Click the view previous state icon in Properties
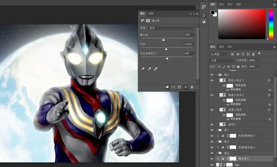The width and height of the screenshot is (277, 167). [x=173, y=87]
